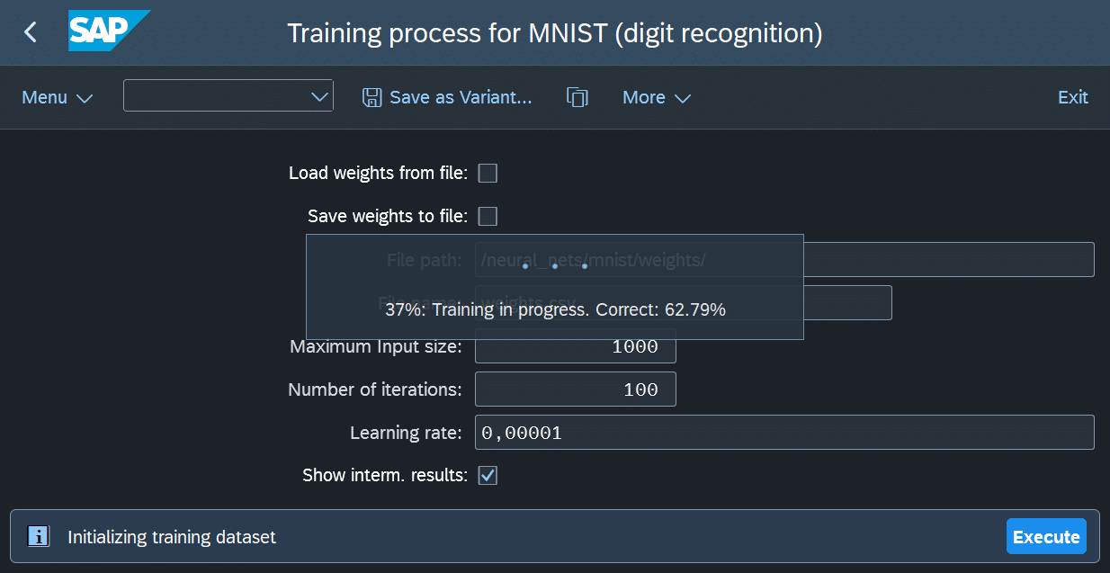Click the training progress indicator showing 37%
This screenshot has height=573, width=1110.
554,309
